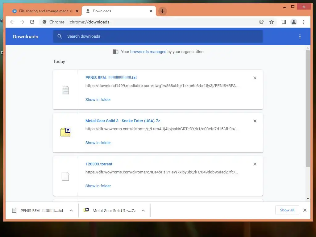Screen dimensions: 316x237
Task: Bookmark this page with the star icon
Action: (272, 22)
